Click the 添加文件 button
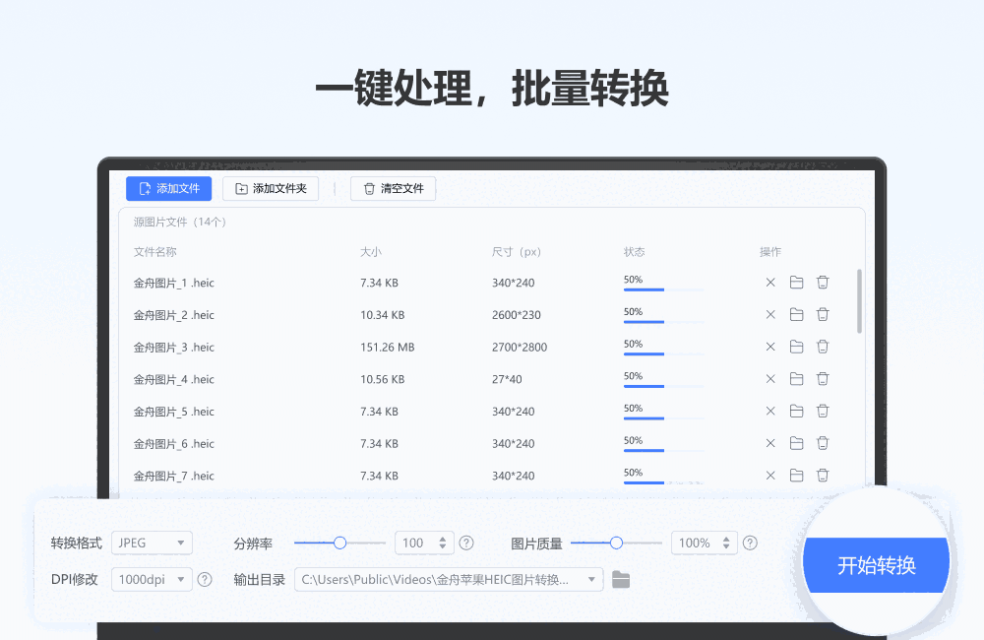Image resolution: width=984 pixels, height=640 pixels. click(168, 188)
